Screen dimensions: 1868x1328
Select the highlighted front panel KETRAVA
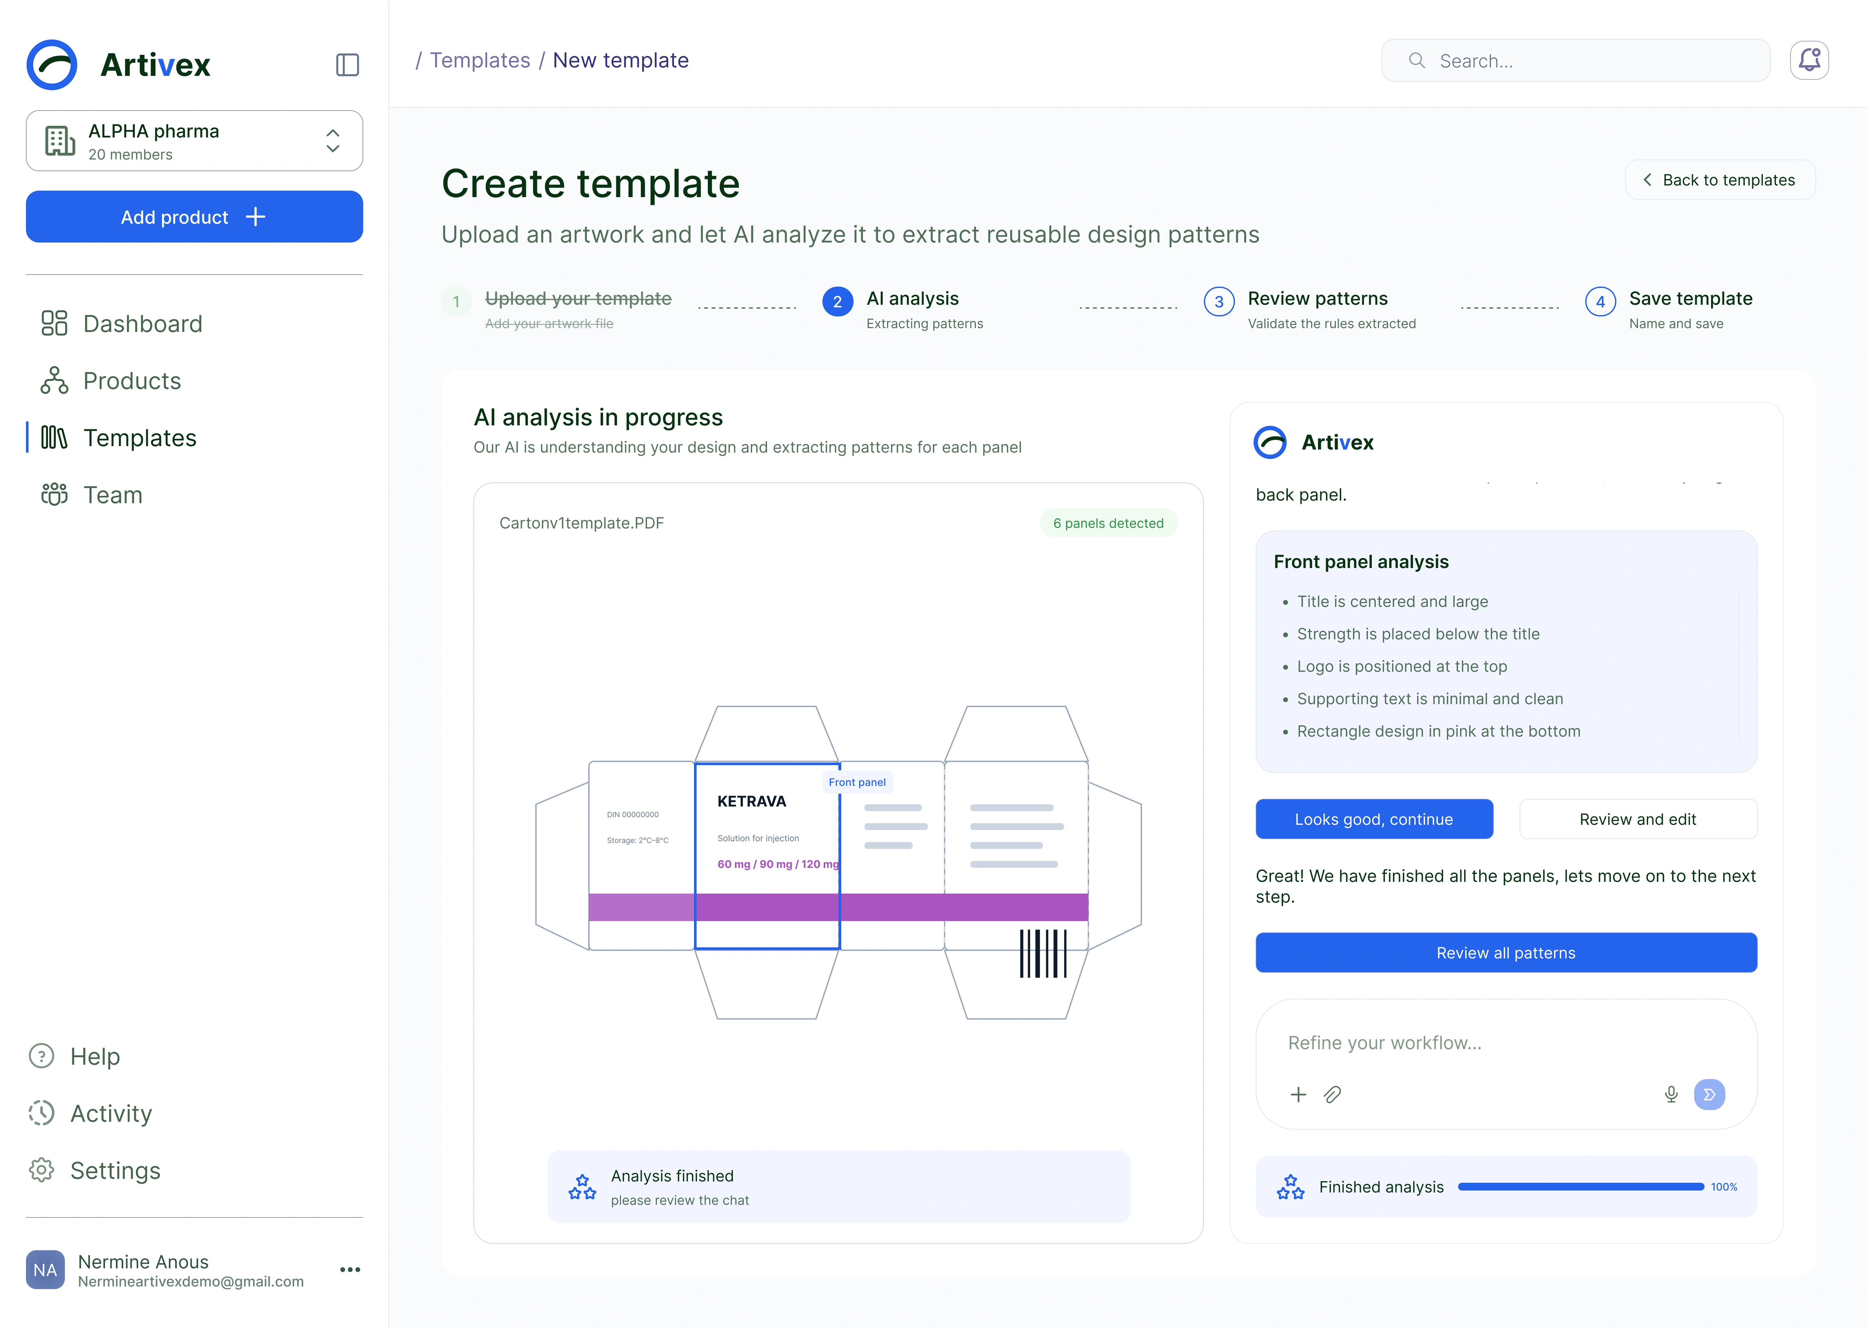(x=767, y=856)
